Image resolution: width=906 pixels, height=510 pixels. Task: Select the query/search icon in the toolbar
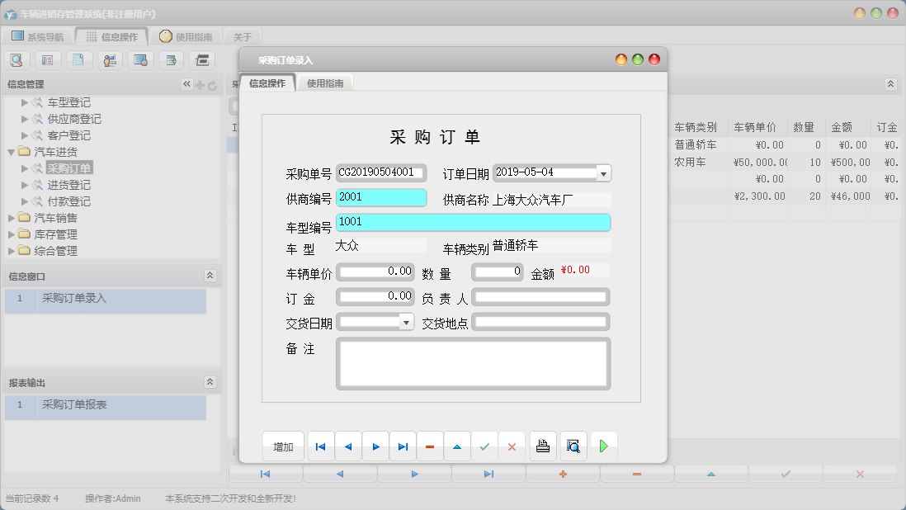pos(17,59)
